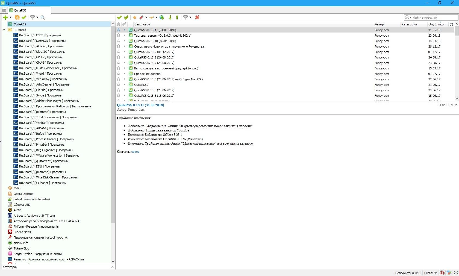Open share dropdown arrow
Viewport: 459px width, 276px height.
pos(157,17)
